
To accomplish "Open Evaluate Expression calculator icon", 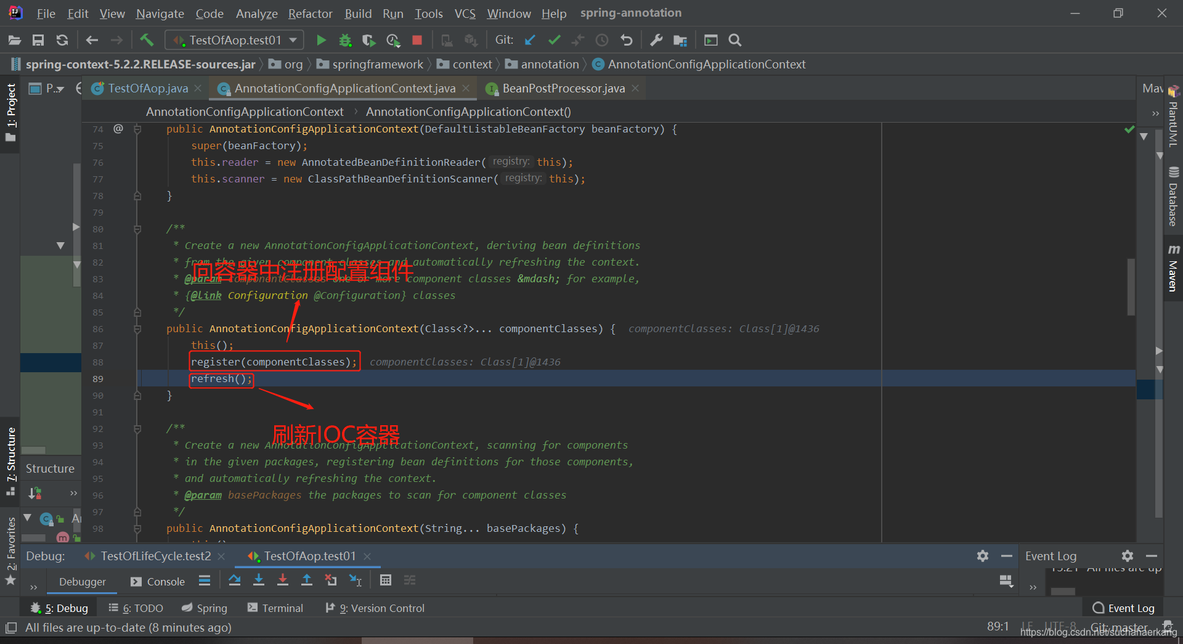I will pyautogui.click(x=386, y=580).
